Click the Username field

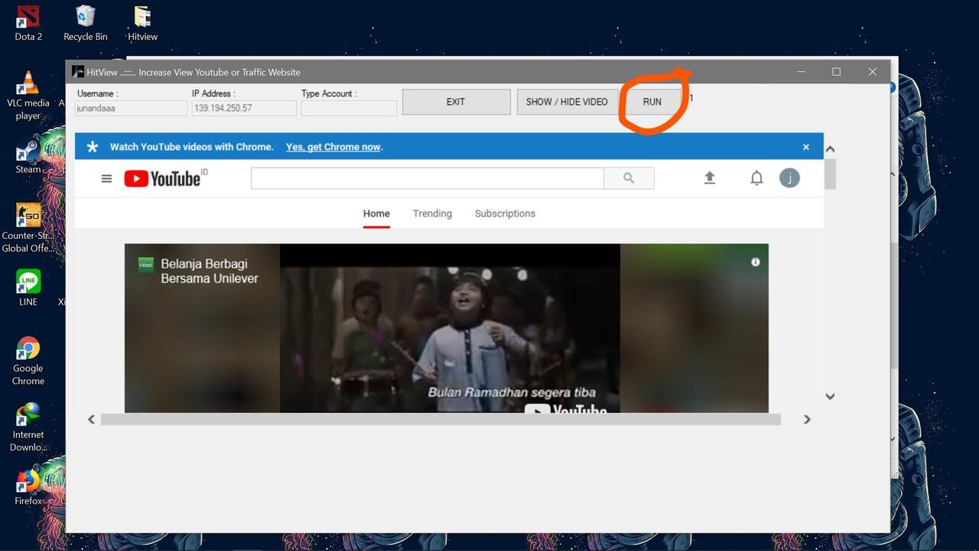(x=131, y=108)
